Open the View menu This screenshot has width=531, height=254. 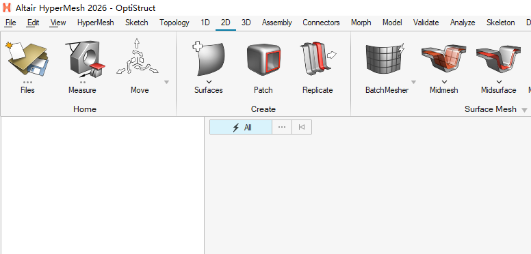[x=58, y=23]
